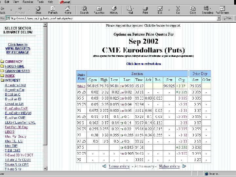
Task: Expand the INDEX folder
Action: (10, 76)
